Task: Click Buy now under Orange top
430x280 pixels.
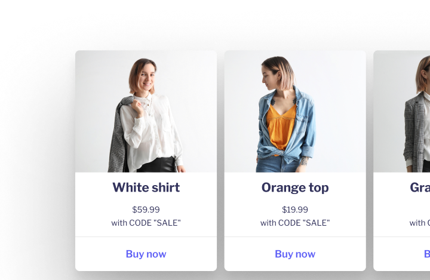Action: (295, 254)
